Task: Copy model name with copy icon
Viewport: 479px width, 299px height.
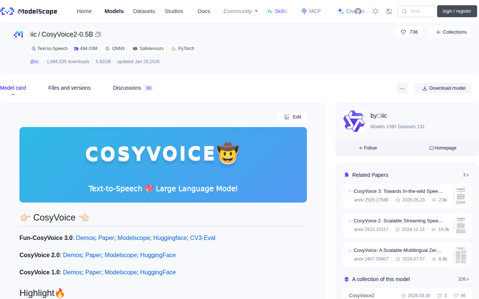Action: 98,34
